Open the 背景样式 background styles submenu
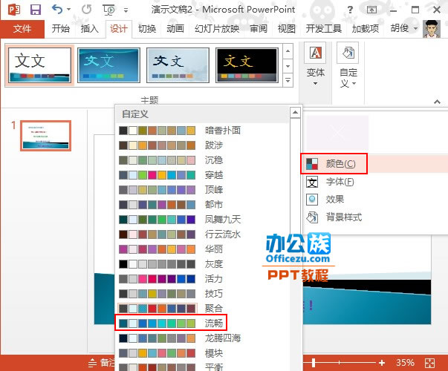448x371 pixels. pyautogui.click(x=374, y=217)
